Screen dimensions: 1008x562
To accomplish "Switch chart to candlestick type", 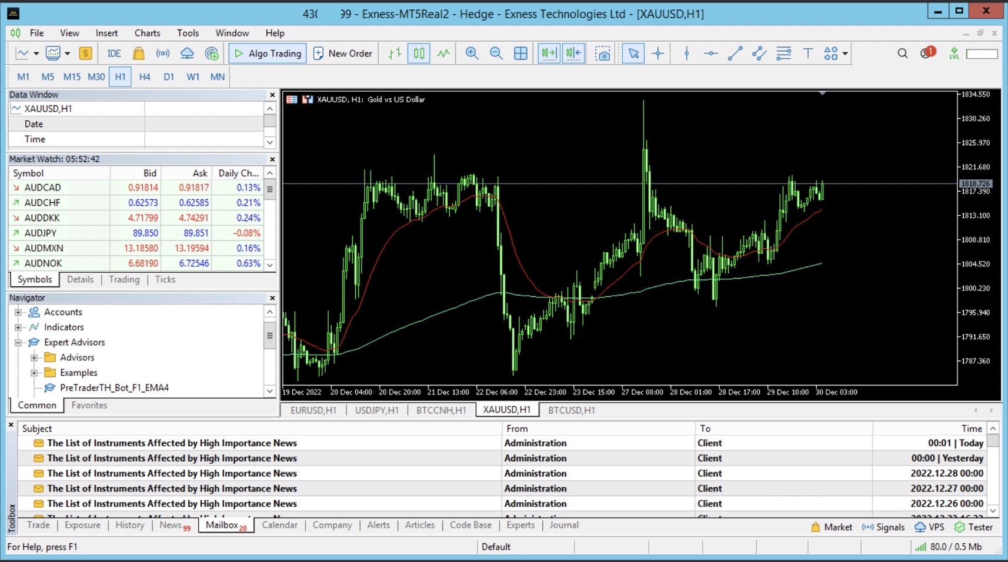I will click(x=419, y=53).
